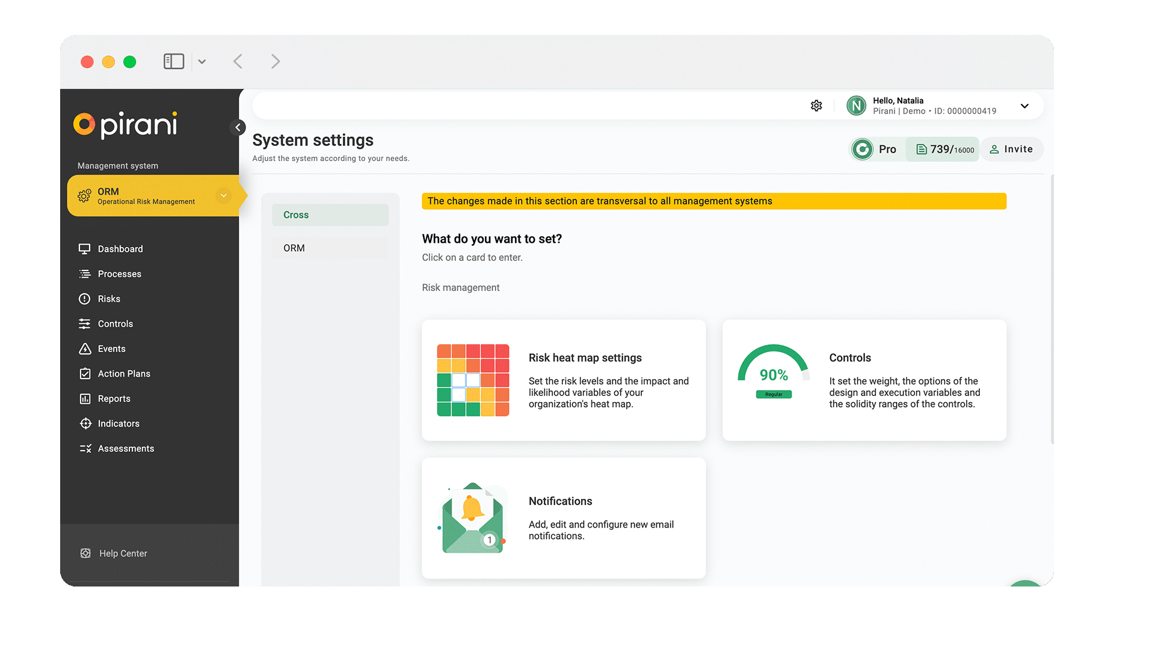Viewport: 1155px width, 649px height.
Task: Click the Events warning triangle icon
Action: pos(85,349)
